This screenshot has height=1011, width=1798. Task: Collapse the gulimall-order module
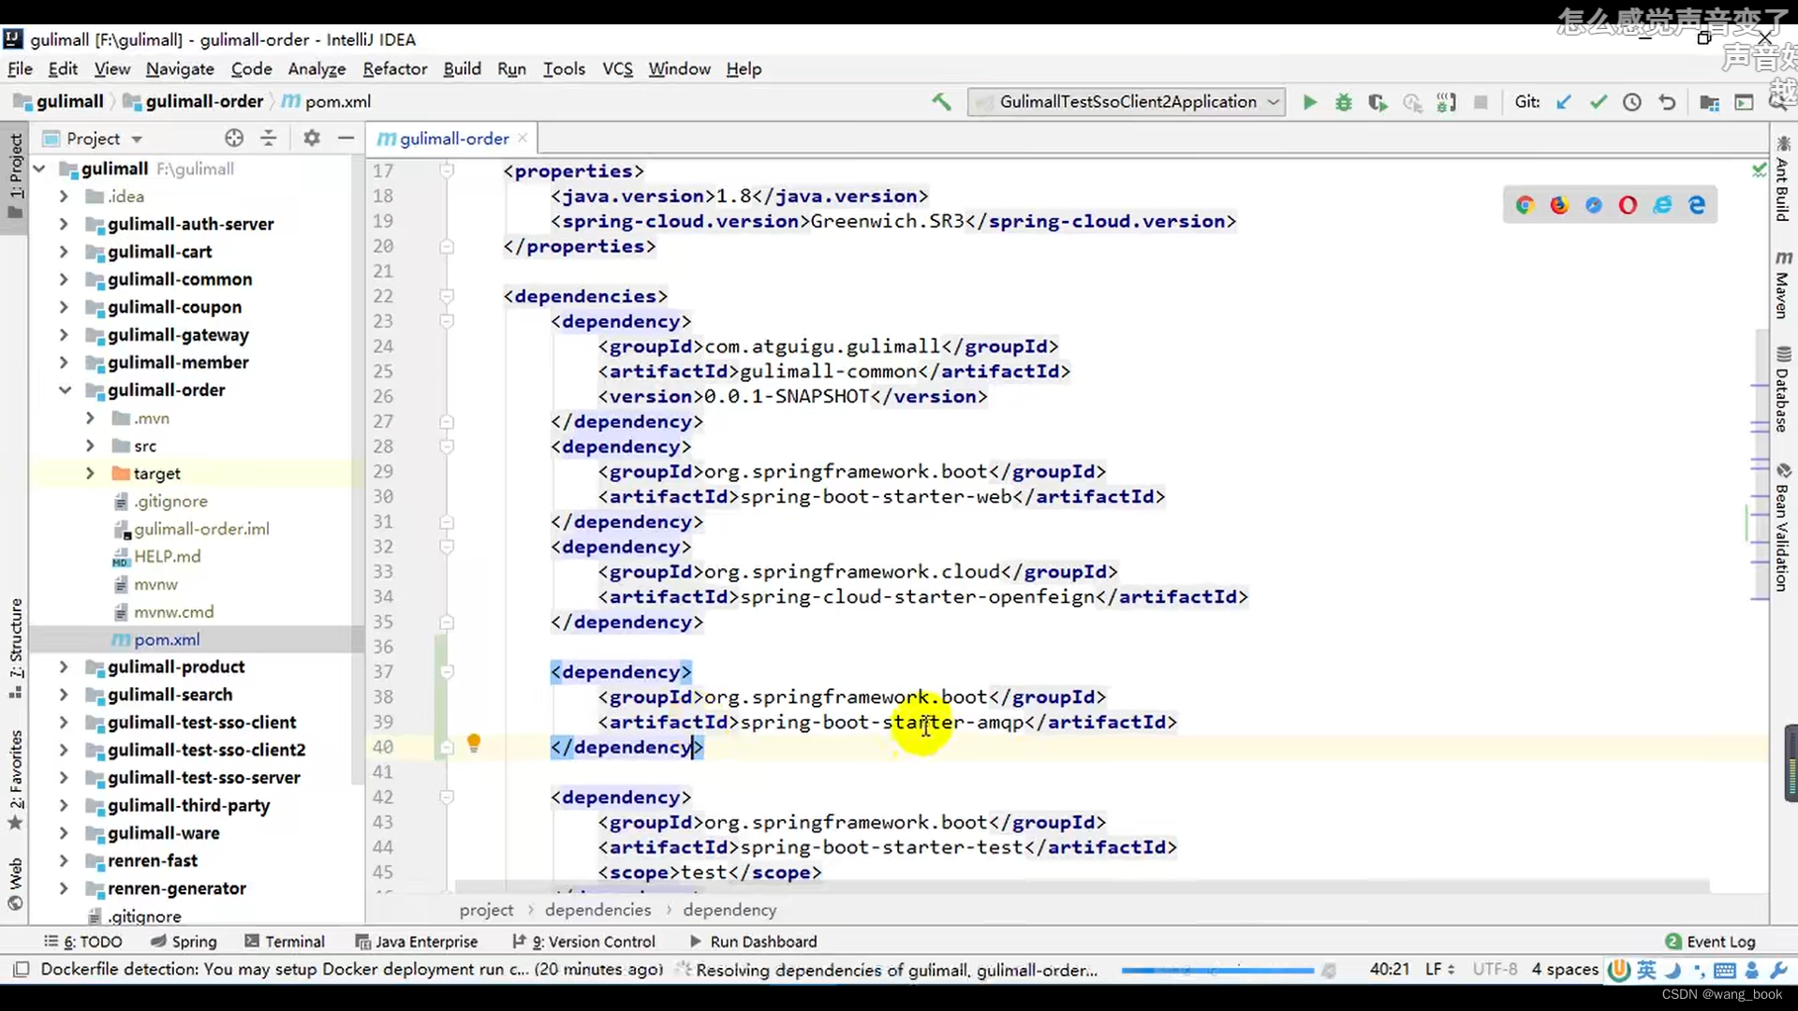64,390
